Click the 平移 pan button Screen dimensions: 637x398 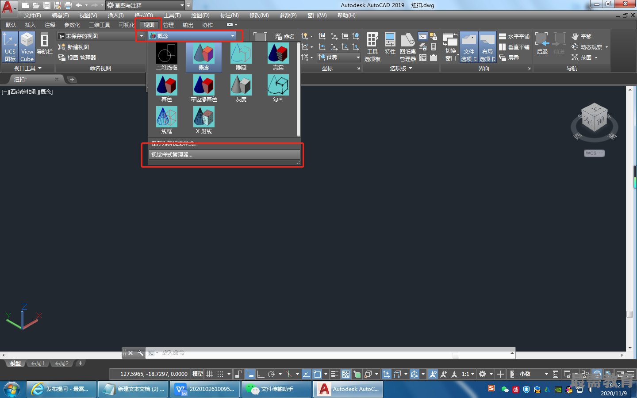pos(581,36)
